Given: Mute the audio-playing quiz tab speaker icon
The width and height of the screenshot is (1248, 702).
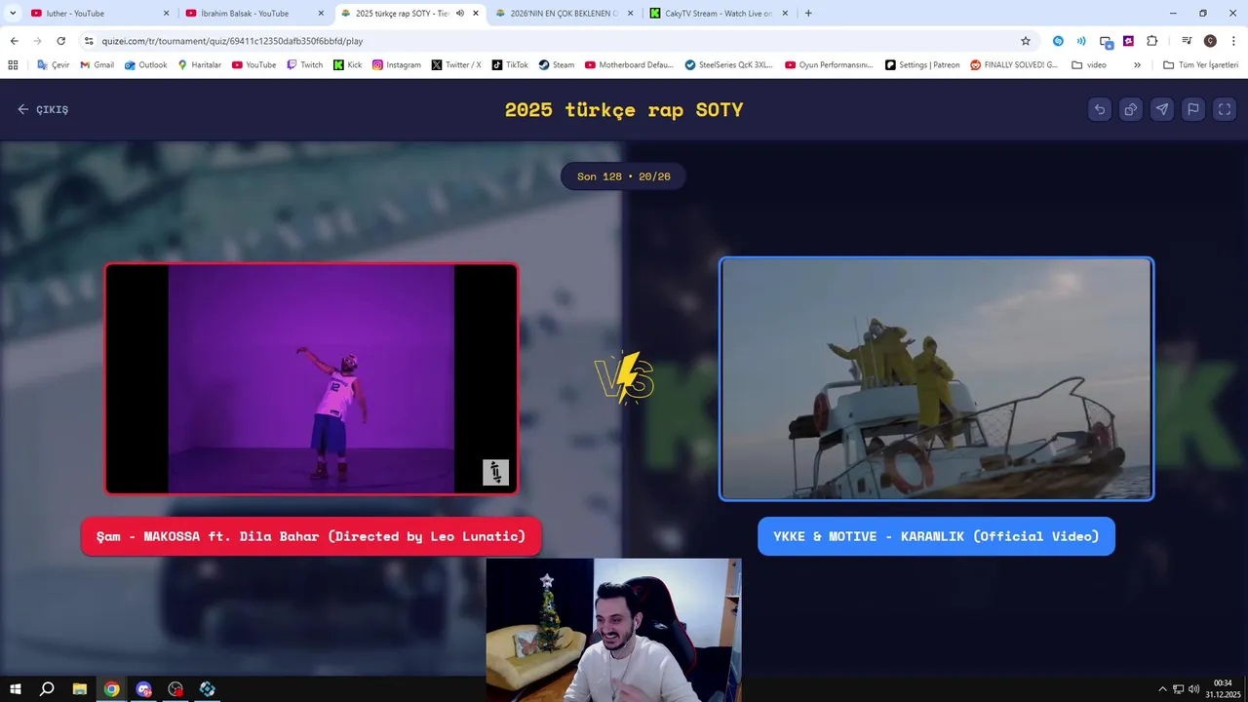Looking at the screenshot, I should coord(460,14).
